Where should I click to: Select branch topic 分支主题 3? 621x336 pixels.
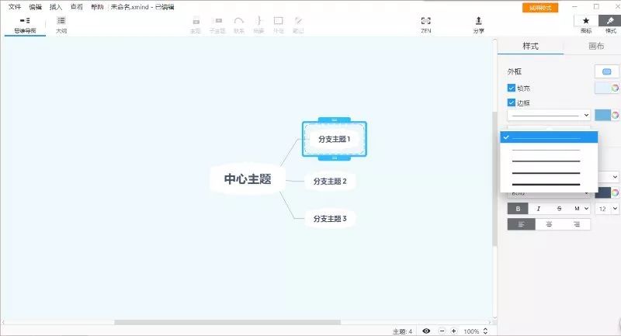(330, 219)
